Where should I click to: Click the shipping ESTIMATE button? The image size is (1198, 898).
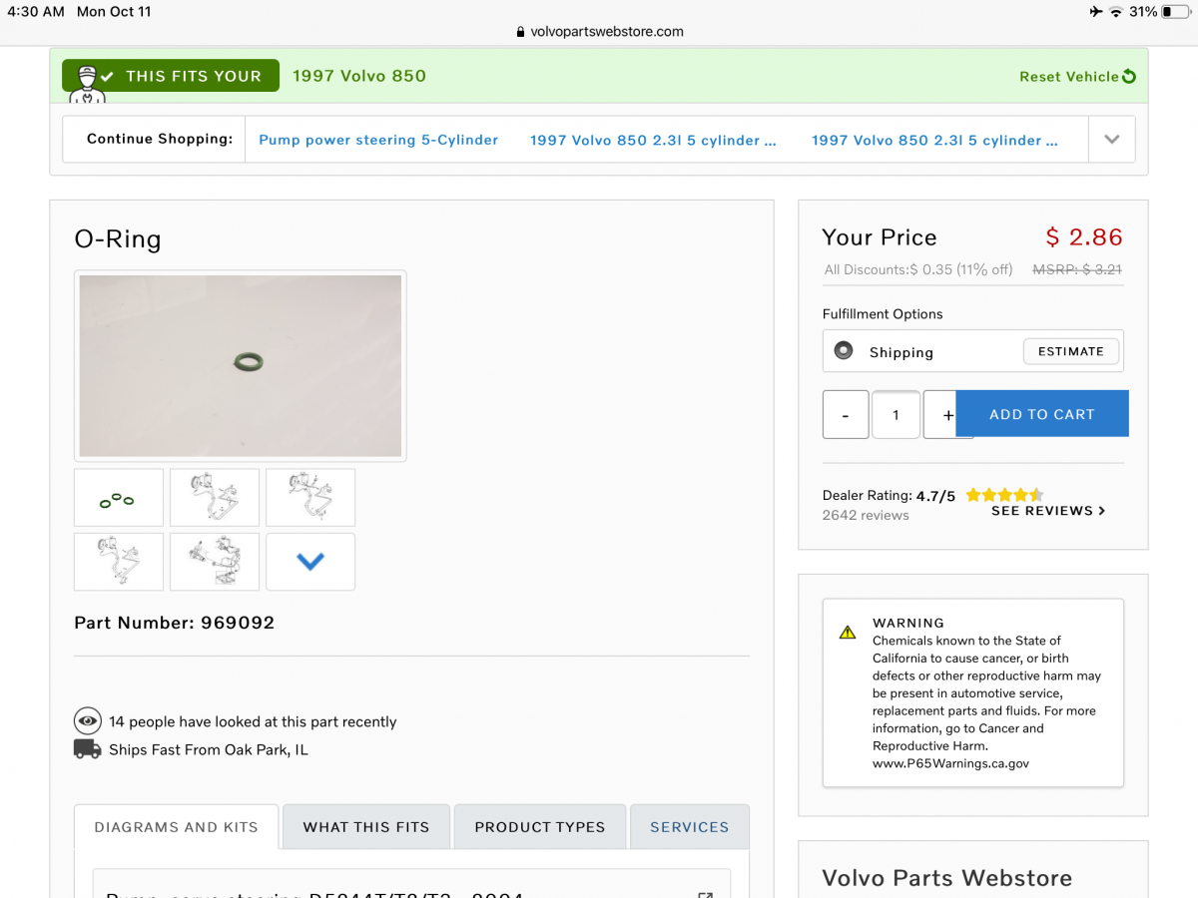click(x=1071, y=351)
